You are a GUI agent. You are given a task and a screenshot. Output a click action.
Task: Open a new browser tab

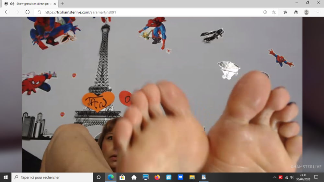pos(62,4)
